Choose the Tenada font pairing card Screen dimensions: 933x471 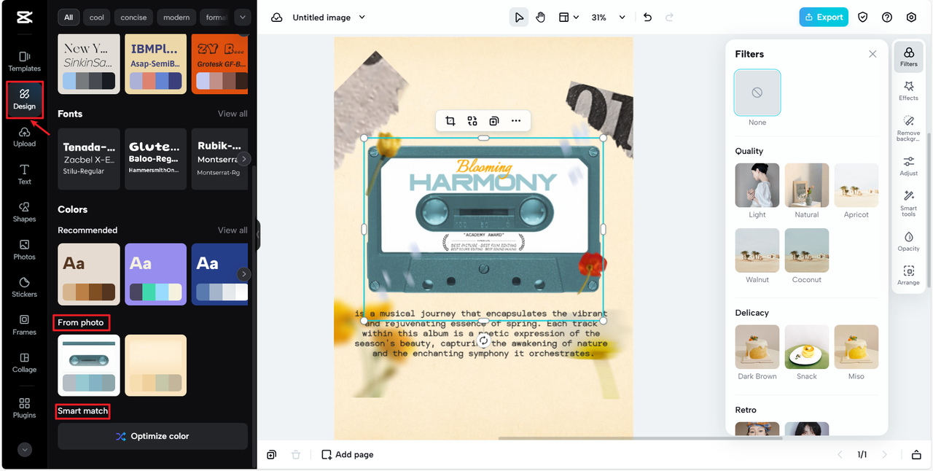(89, 159)
